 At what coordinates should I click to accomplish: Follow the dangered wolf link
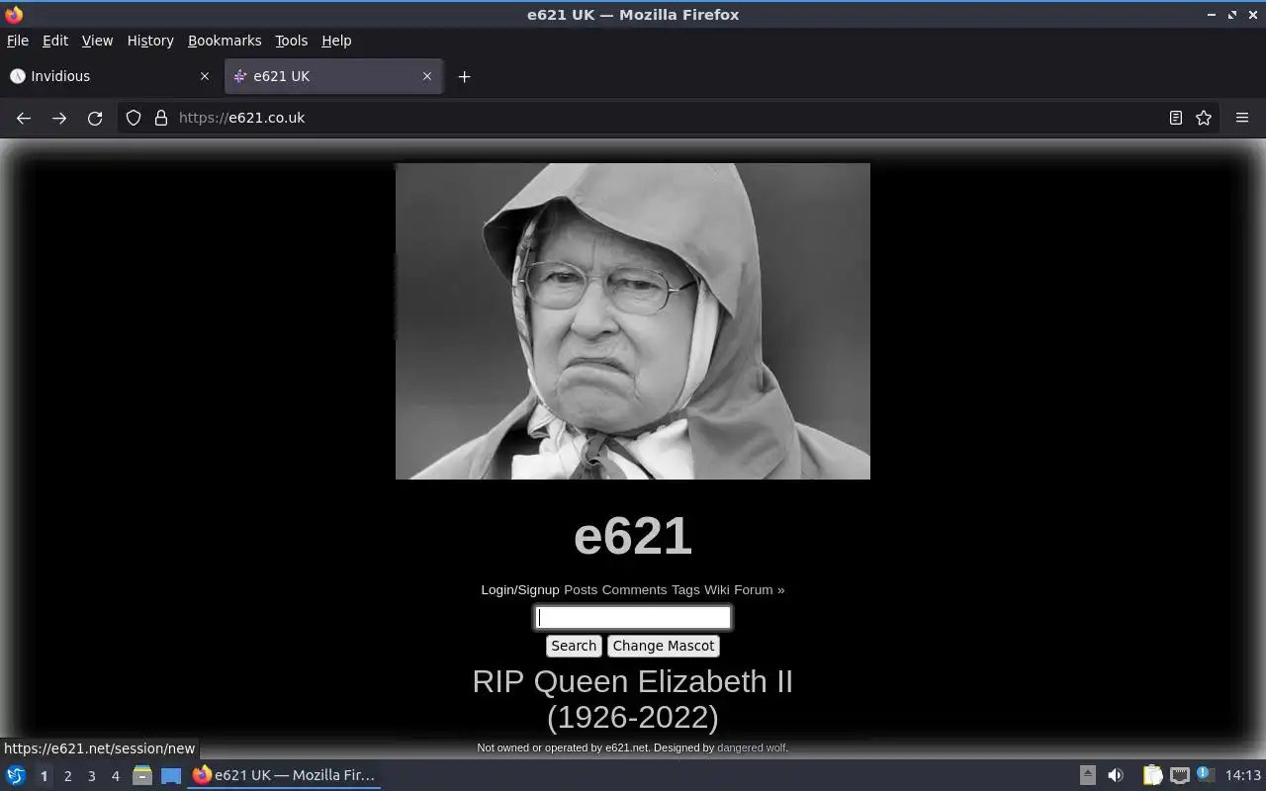point(752,747)
